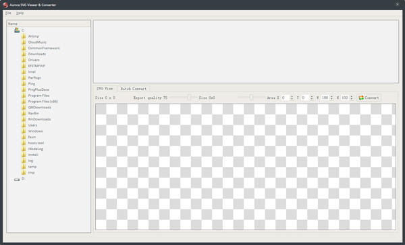This screenshot has width=405, height=245.
Task: Select the fasm folder
Action: (x=32, y=137)
